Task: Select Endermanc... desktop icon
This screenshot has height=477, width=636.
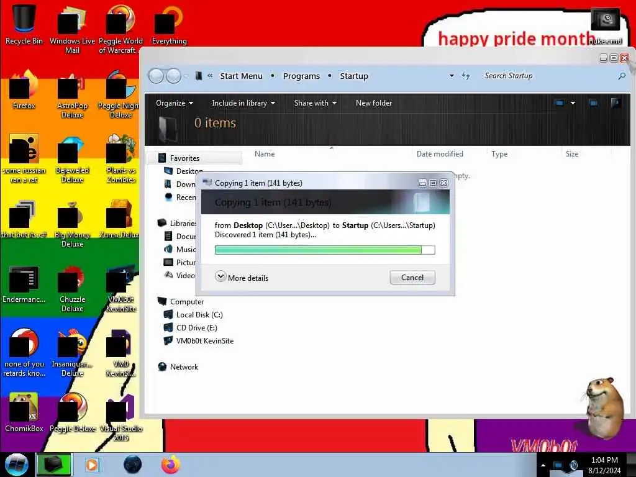Action: (x=24, y=284)
